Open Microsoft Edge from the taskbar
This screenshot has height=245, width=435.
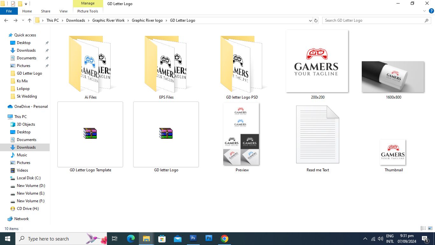click(x=131, y=239)
